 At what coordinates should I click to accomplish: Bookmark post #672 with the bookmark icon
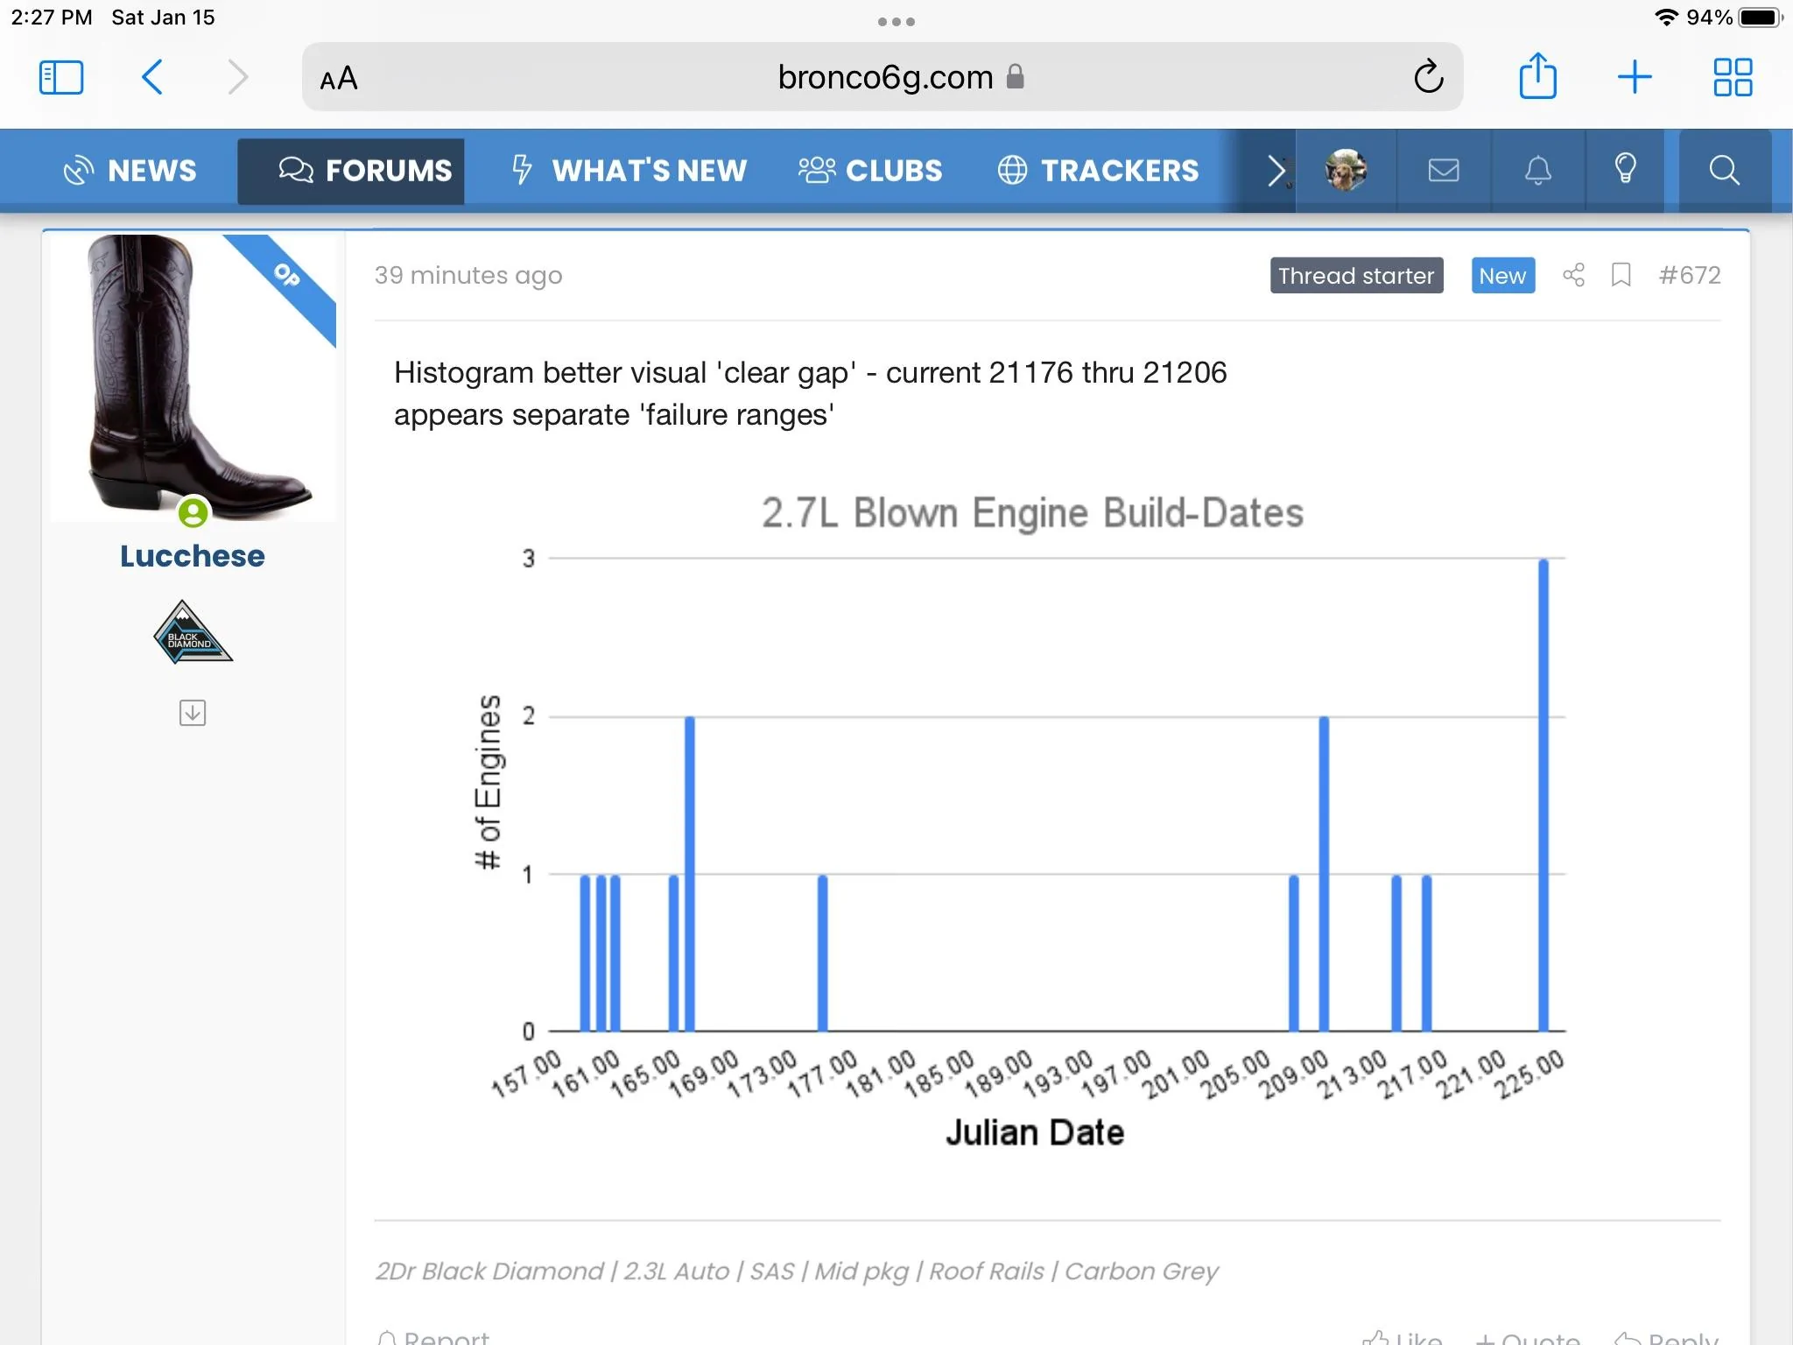pos(1621,275)
